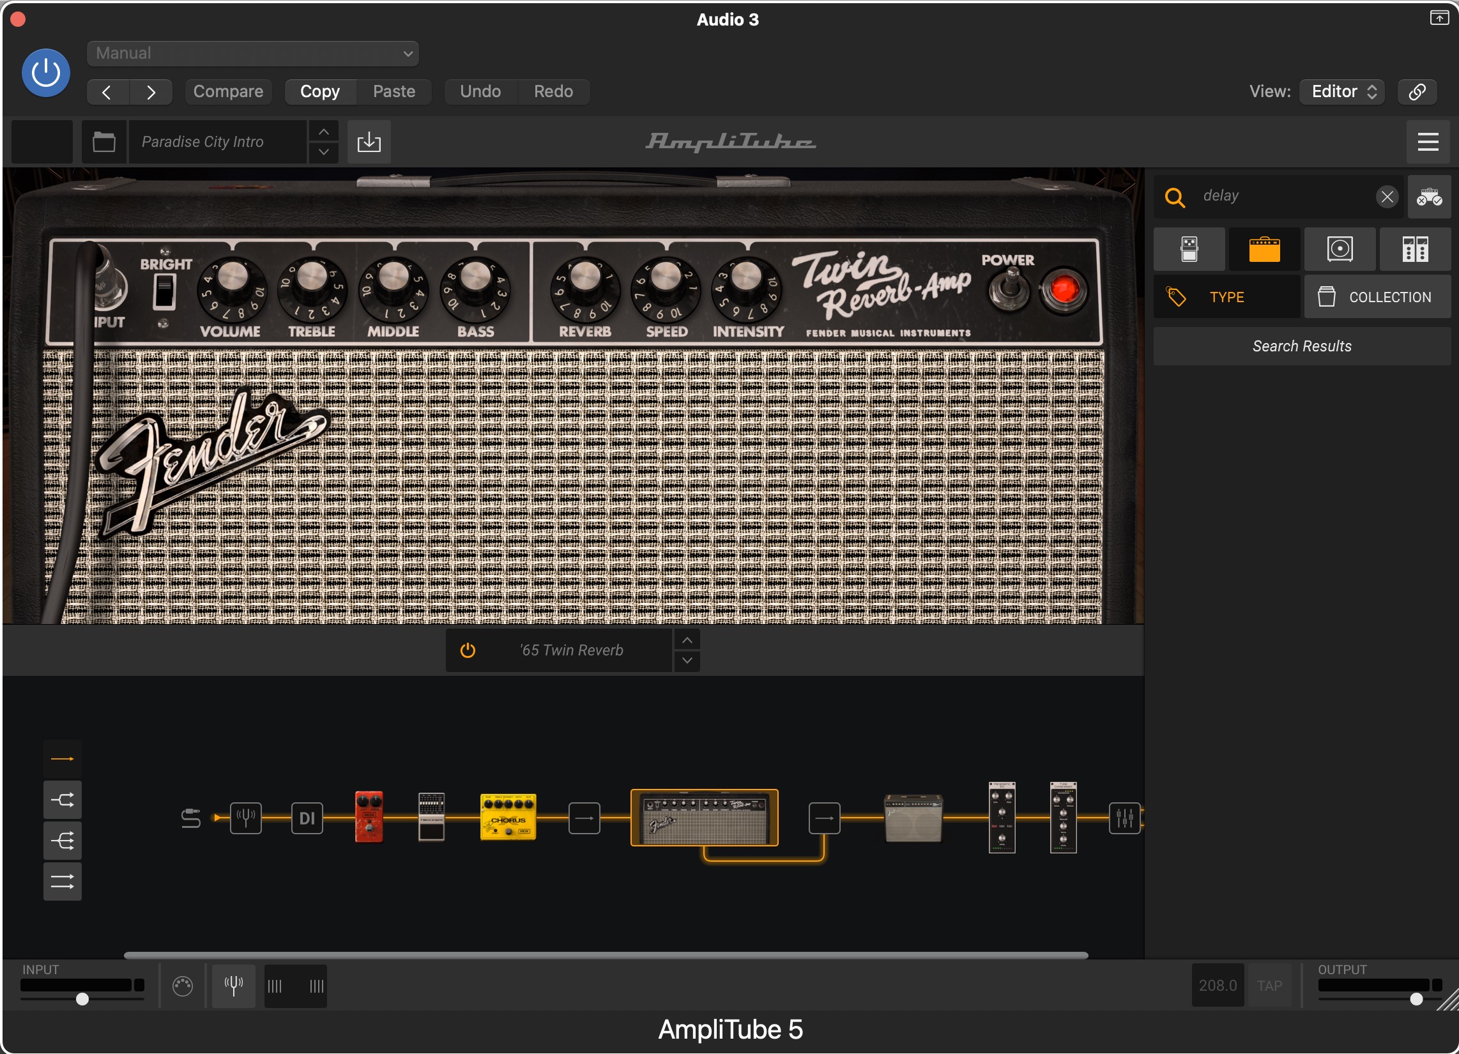This screenshot has height=1054, width=1459.
Task: Click the Compare button
Action: coord(227,92)
